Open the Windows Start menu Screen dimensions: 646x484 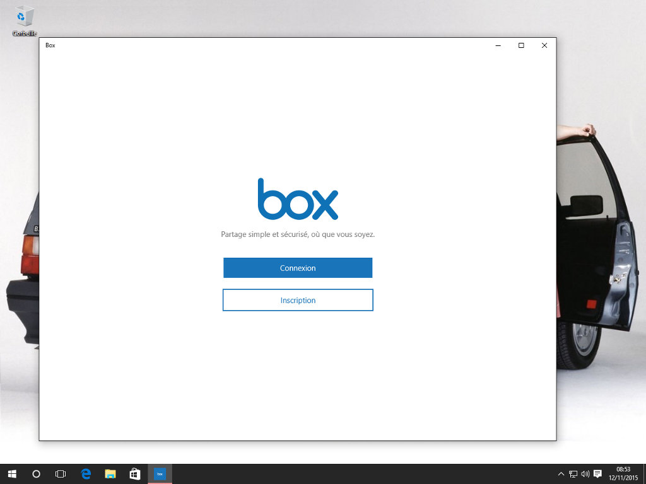pyautogui.click(x=12, y=474)
